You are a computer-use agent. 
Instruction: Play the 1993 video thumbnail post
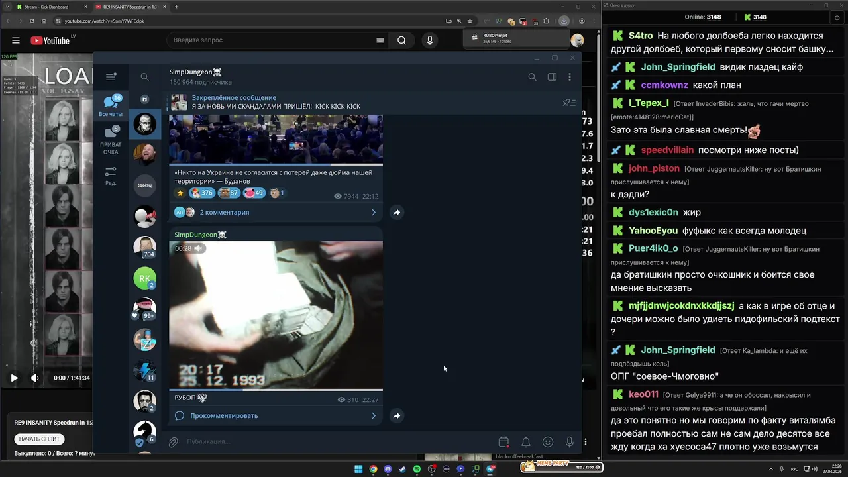(x=276, y=315)
